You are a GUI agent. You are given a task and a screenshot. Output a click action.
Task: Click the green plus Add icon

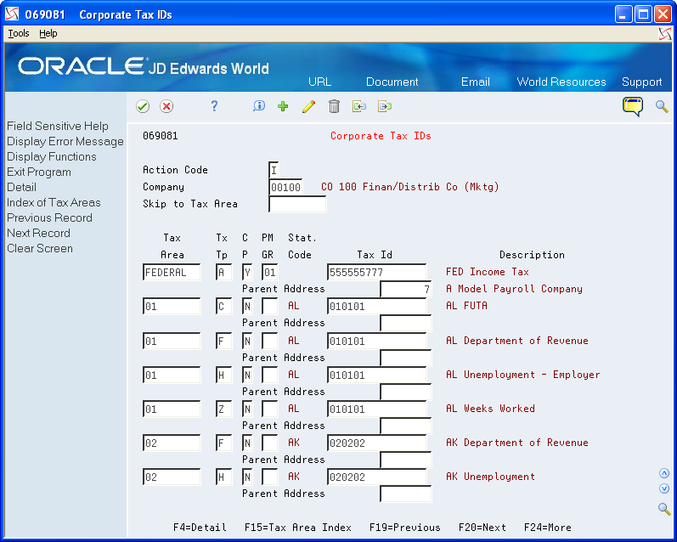283,106
